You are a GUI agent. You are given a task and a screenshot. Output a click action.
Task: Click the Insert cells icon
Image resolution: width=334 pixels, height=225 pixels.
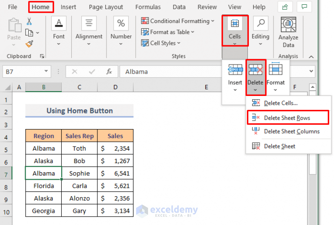click(235, 70)
